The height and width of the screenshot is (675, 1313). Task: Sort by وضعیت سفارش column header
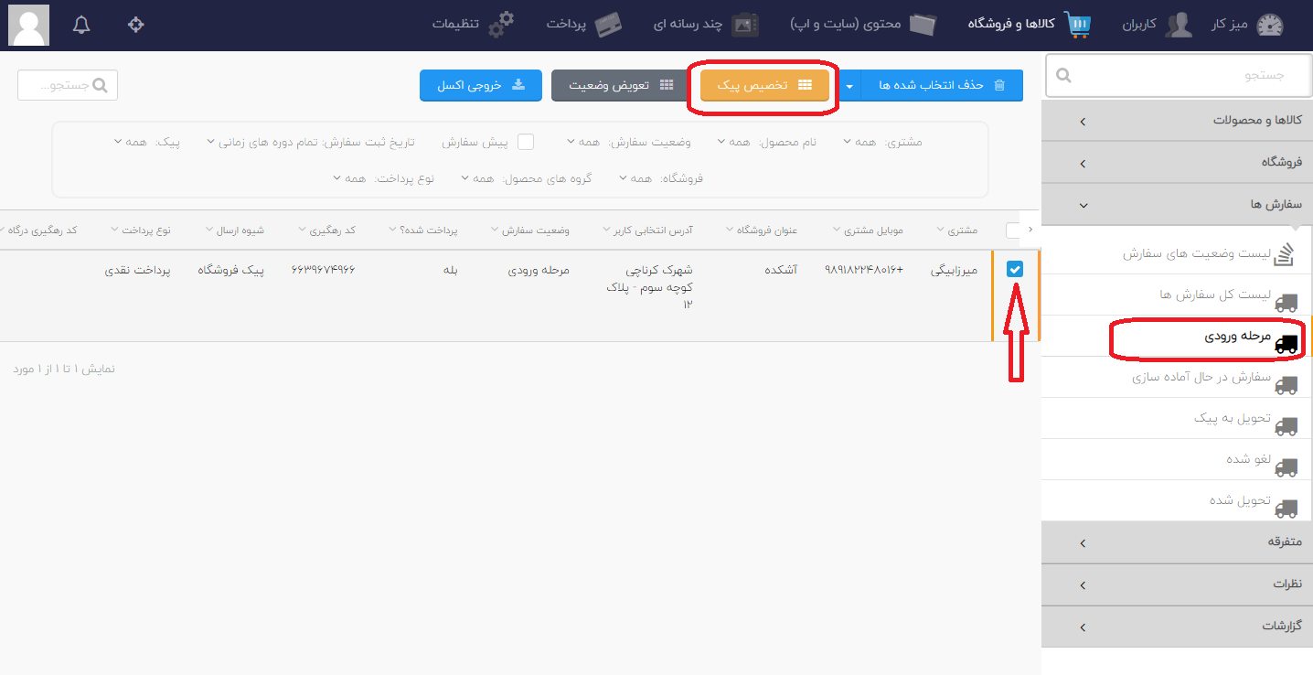[x=530, y=230]
